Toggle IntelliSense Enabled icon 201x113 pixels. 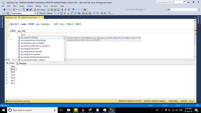(x=68, y=13)
